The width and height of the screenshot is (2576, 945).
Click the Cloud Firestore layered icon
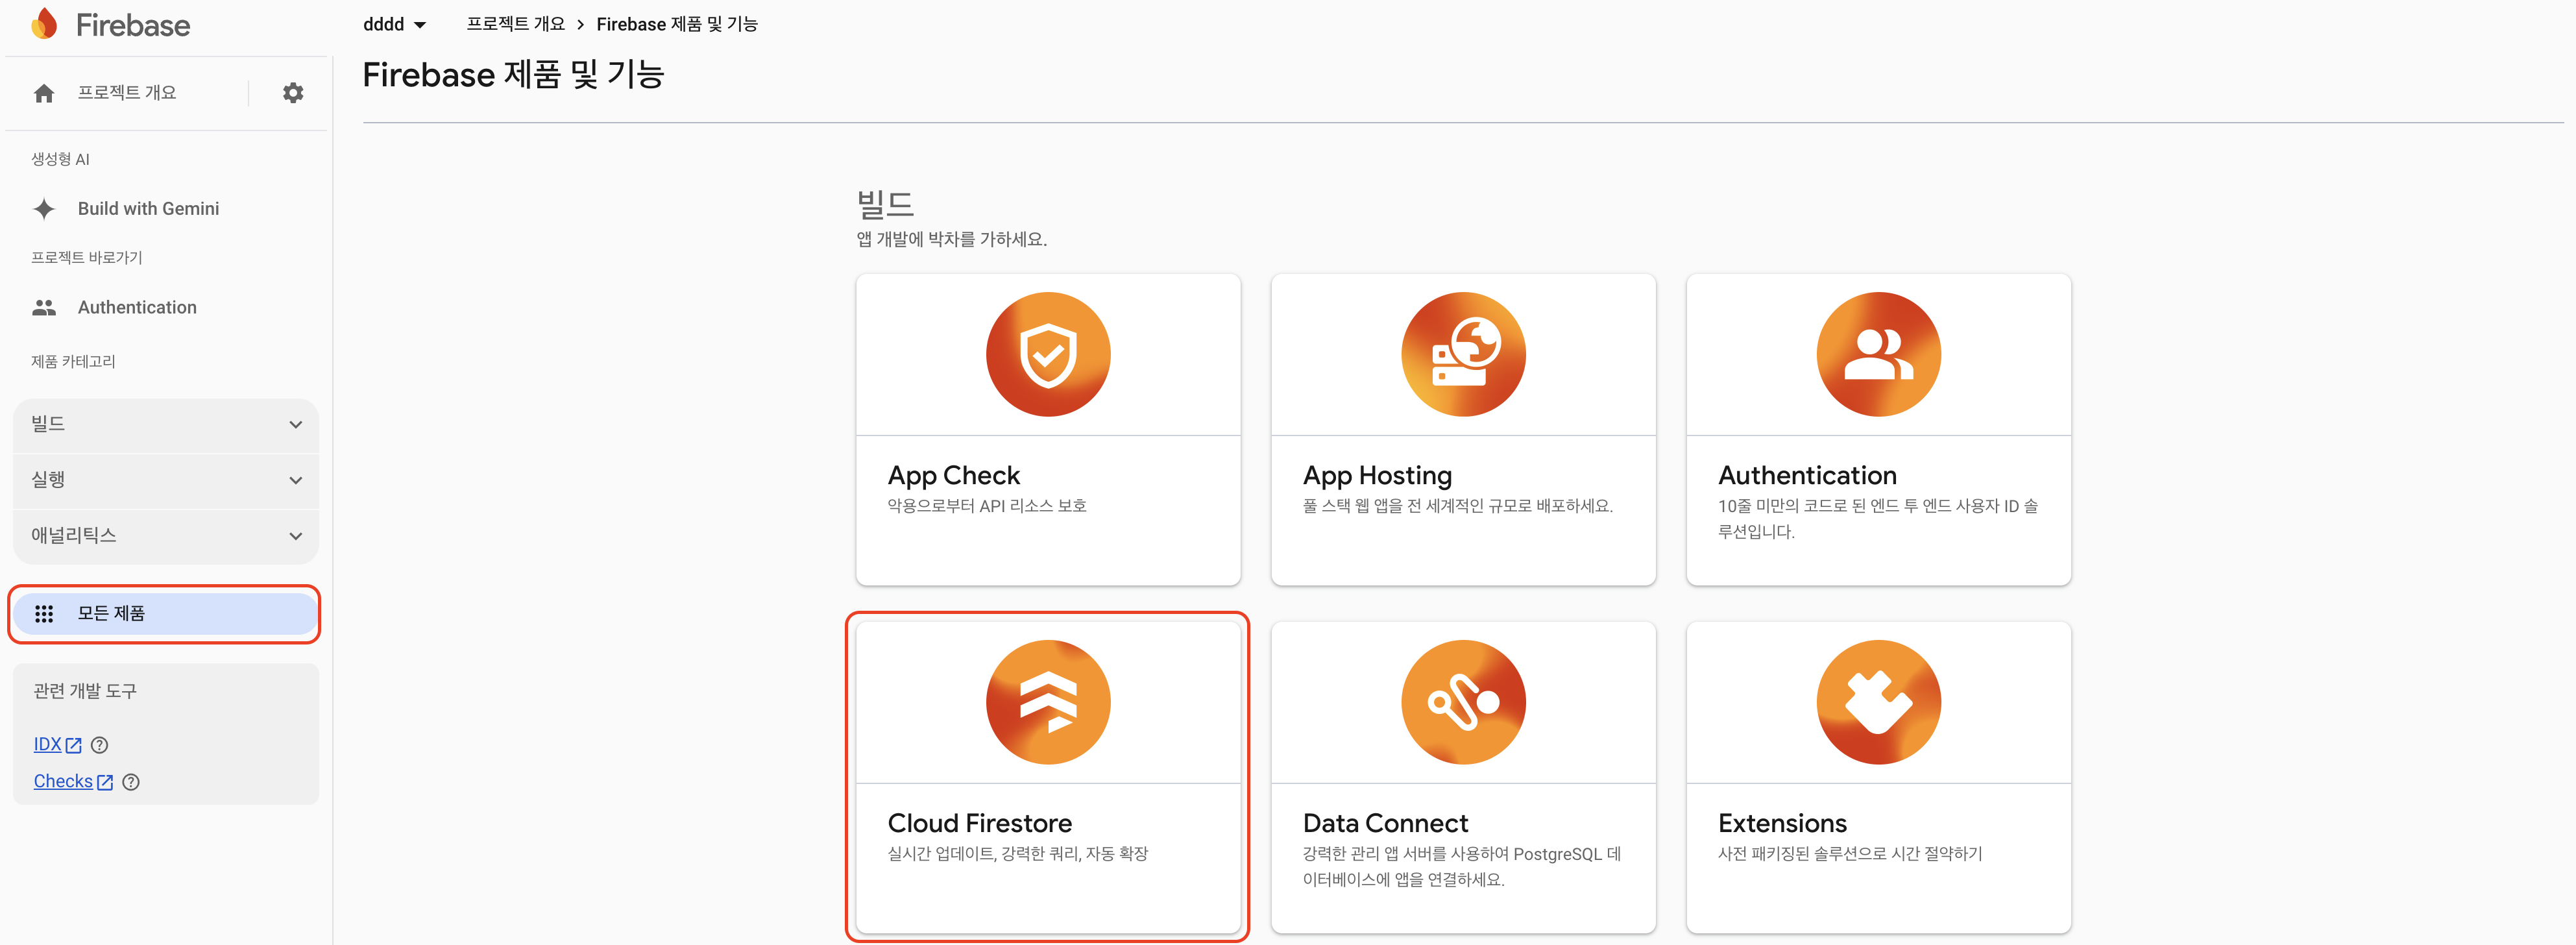(x=1048, y=702)
